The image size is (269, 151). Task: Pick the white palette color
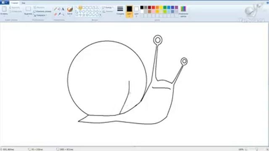[x=142, y=11]
